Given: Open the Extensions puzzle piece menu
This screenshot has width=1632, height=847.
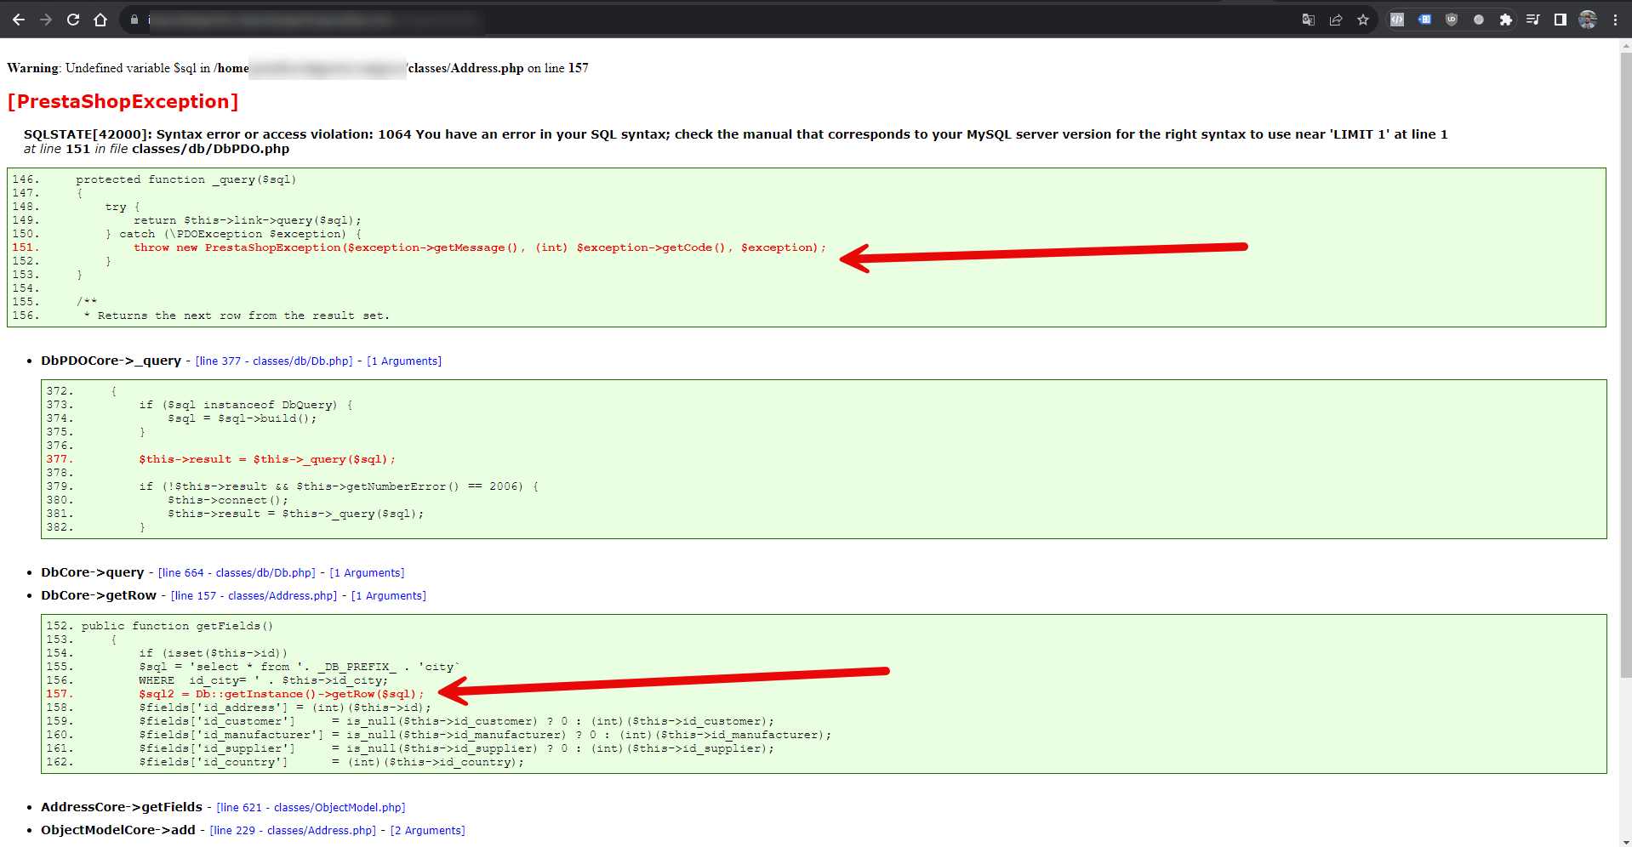Looking at the screenshot, I should tap(1506, 20).
